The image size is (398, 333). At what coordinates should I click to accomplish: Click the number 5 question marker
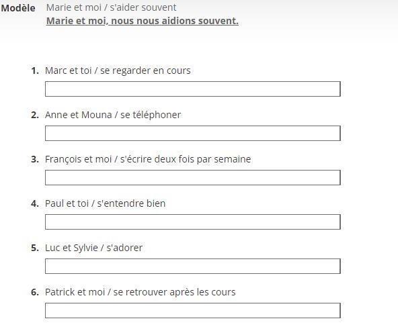(35, 248)
